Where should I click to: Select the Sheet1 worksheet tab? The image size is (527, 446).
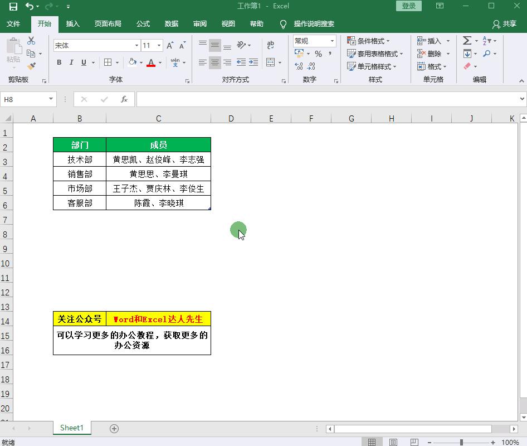pos(71,428)
